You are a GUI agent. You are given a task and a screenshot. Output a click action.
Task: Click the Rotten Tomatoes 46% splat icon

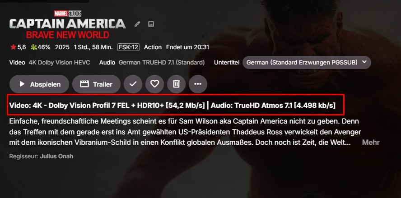34,47
